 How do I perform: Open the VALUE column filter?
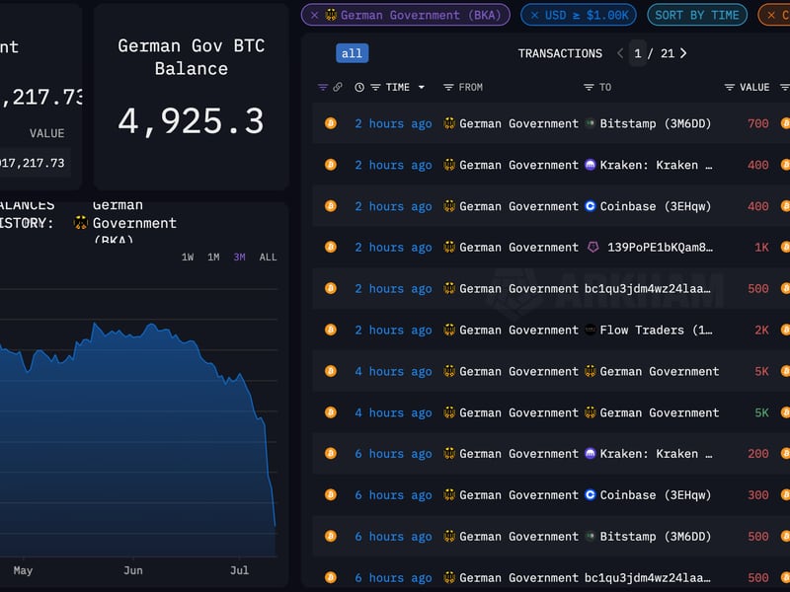click(x=728, y=87)
